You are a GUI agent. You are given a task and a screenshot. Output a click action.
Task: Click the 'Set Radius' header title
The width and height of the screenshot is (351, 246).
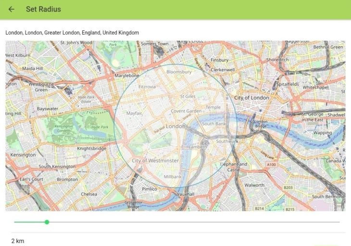[x=43, y=9]
